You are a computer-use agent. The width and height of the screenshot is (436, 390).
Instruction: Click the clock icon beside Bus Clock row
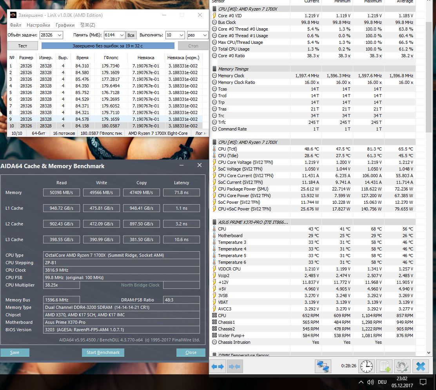tap(214, 22)
